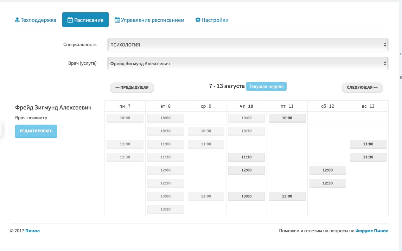Select Sunday 11:30 time slot

tap(368, 157)
